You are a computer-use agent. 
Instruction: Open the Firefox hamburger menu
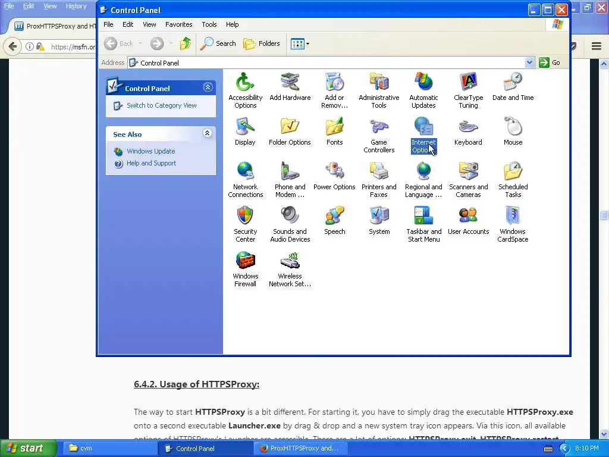click(x=597, y=46)
